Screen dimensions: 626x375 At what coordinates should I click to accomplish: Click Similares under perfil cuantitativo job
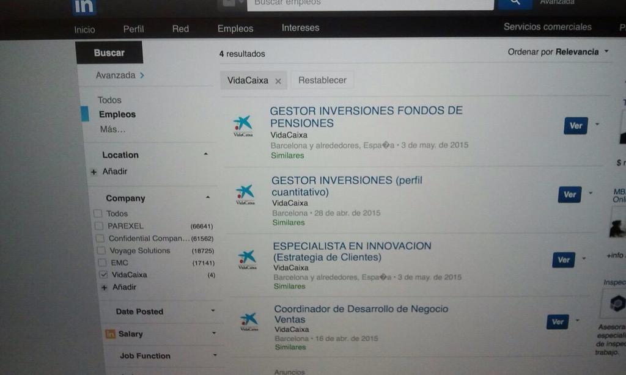(x=289, y=222)
